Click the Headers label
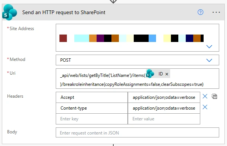 (15, 96)
